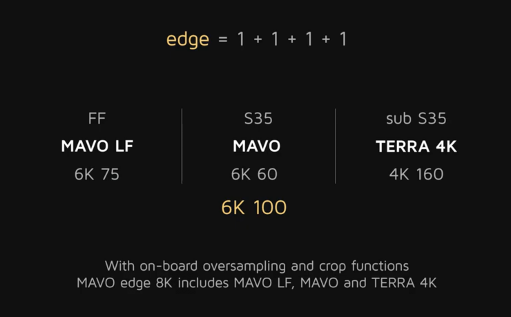Select the first "1" in the equation
The width and height of the screenshot is (511, 317).
click(241, 39)
